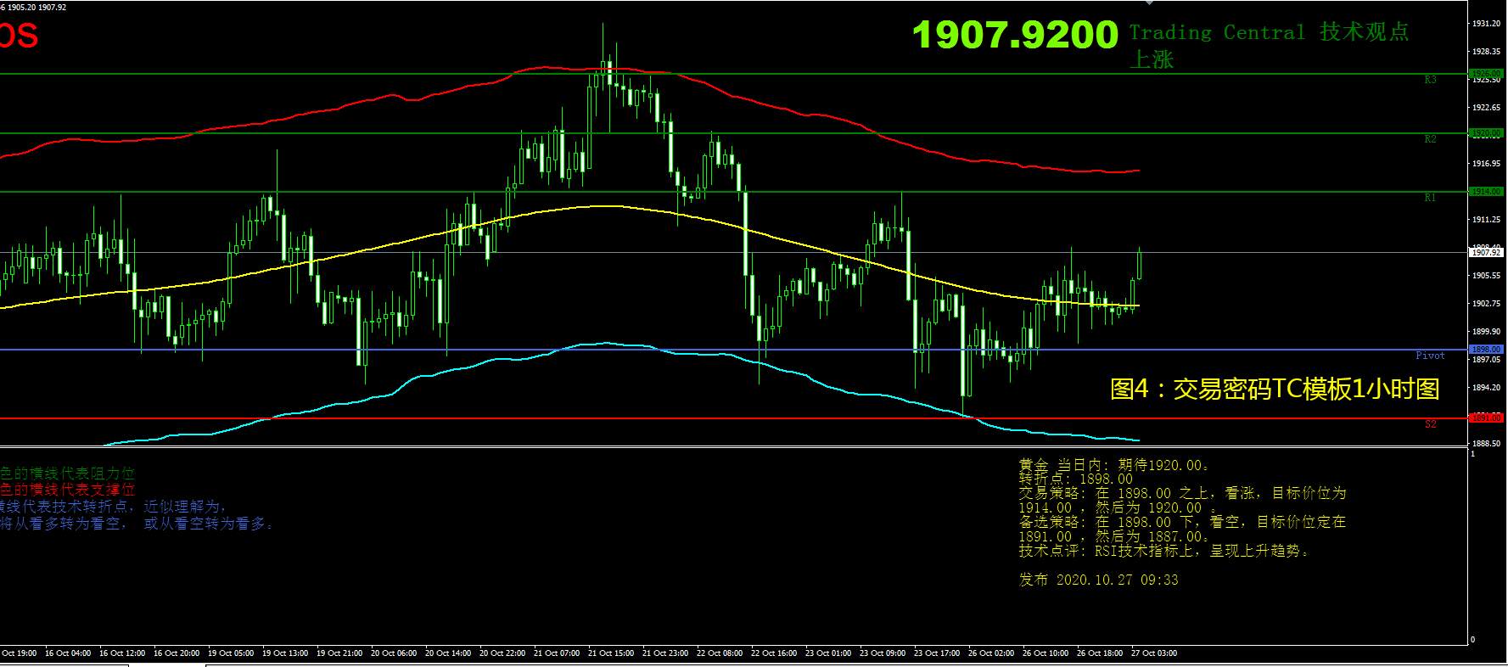Click the '23 Oct 09:00' time label
Screen dimensions: 1508x667
883,653
